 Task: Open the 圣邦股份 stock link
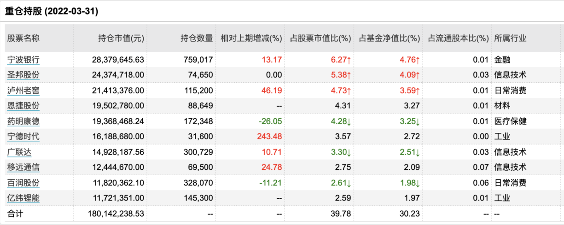23,75
